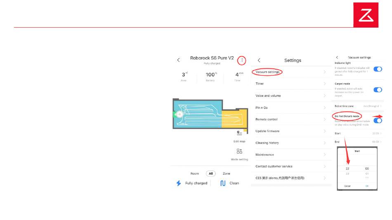
Task: Tap the Clean path icon
Action: [x=223, y=183]
